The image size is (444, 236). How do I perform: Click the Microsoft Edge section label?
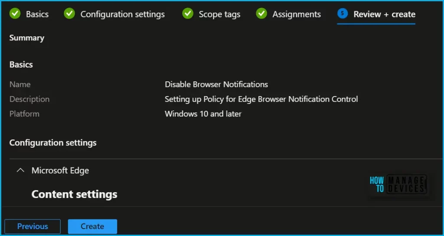pos(60,171)
